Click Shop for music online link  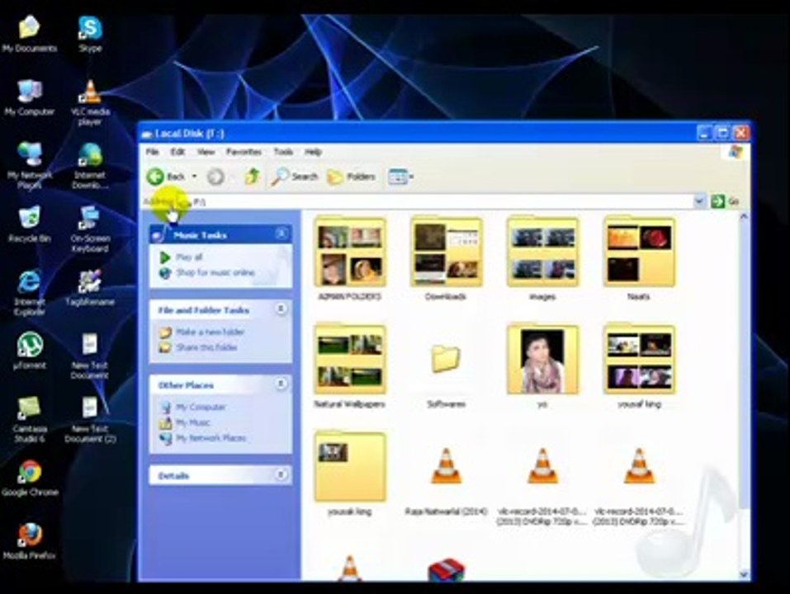(215, 272)
